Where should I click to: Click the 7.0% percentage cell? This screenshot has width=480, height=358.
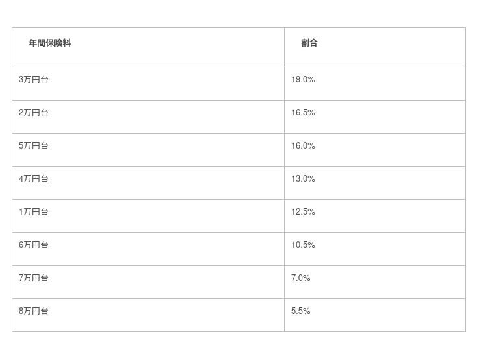click(301, 278)
